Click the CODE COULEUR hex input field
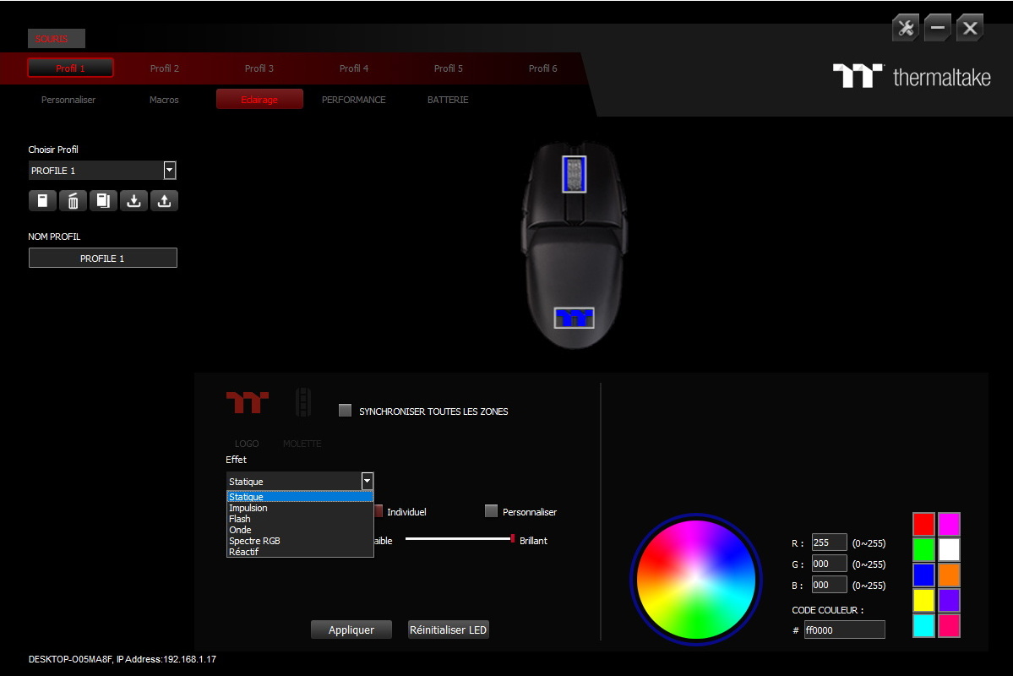 [x=844, y=630]
